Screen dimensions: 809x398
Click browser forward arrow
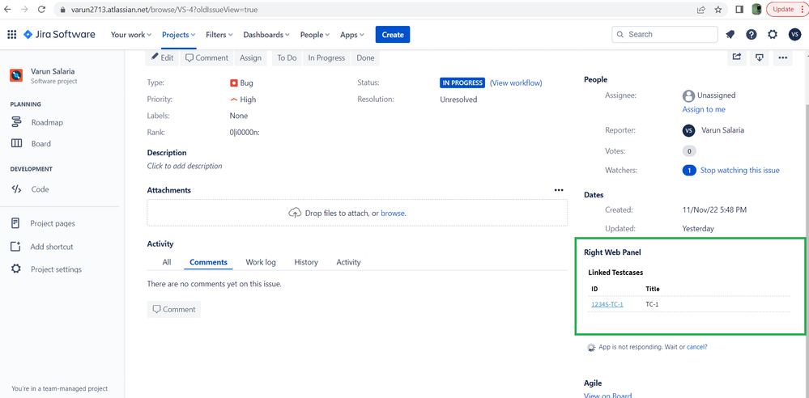tap(25, 9)
